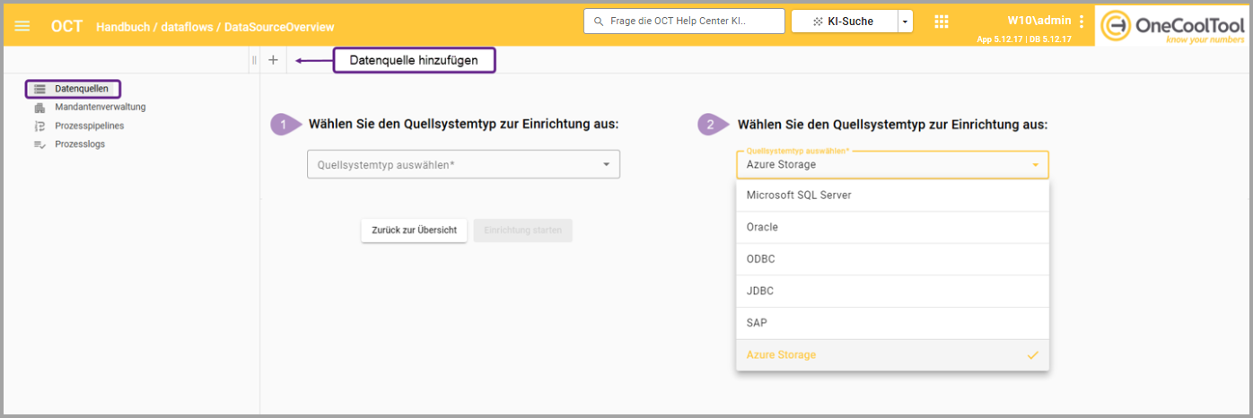
Task: Open the user options three-dot menu
Action: 1082,22
